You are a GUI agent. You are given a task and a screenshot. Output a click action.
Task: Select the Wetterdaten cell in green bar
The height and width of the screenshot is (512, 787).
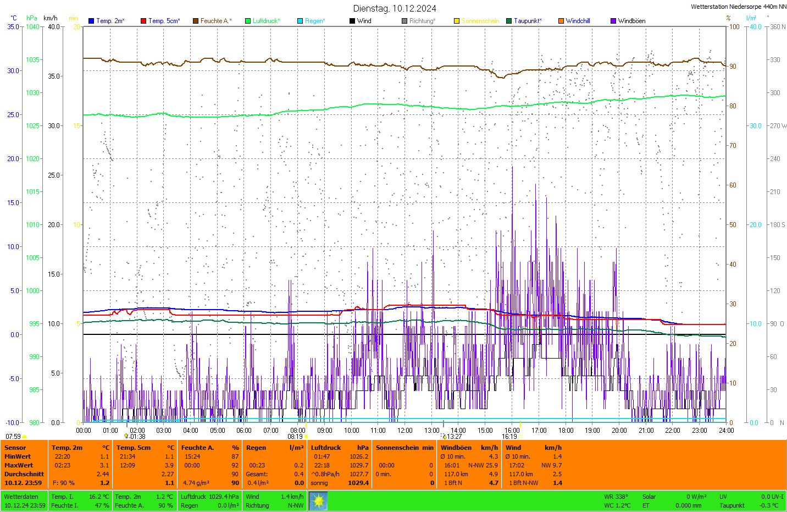[21, 497]
